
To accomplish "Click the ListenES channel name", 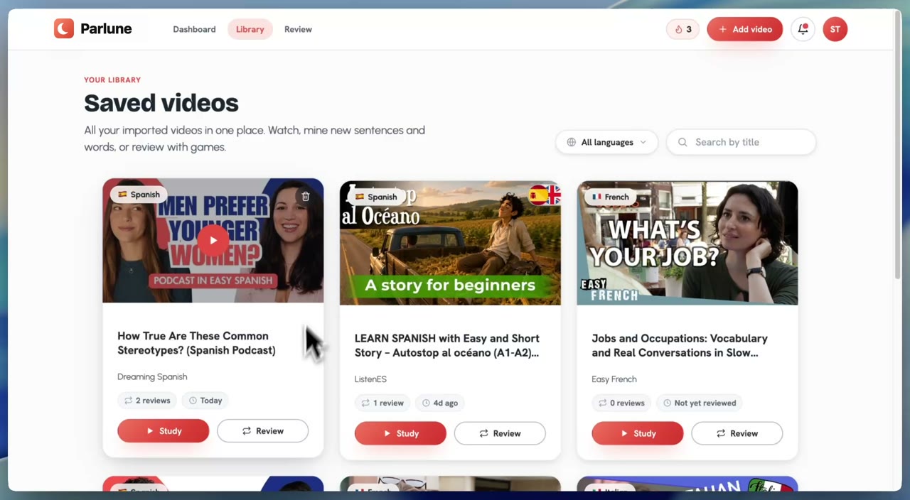I will coord(370,379).
